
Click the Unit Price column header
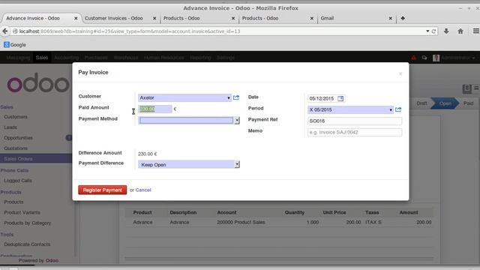[x=334, y=212]
